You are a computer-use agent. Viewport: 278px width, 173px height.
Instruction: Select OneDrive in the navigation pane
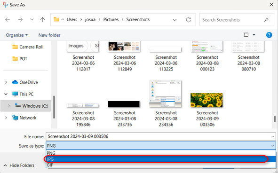pyautogui.click(x=25, y=82)
